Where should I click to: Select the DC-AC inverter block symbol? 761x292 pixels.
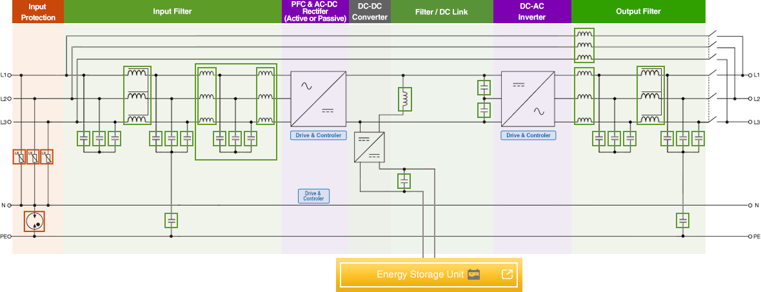coord(528,98)
